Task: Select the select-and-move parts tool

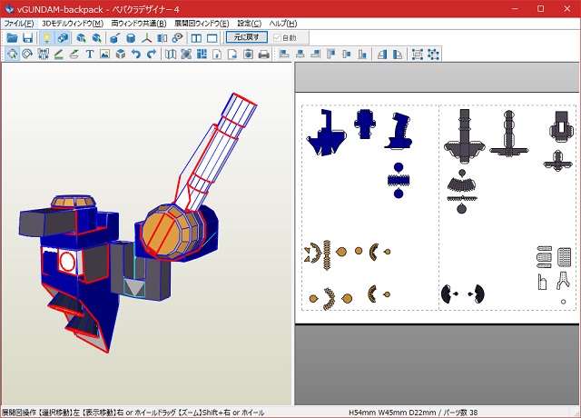Action: click(x=12, y=55)
